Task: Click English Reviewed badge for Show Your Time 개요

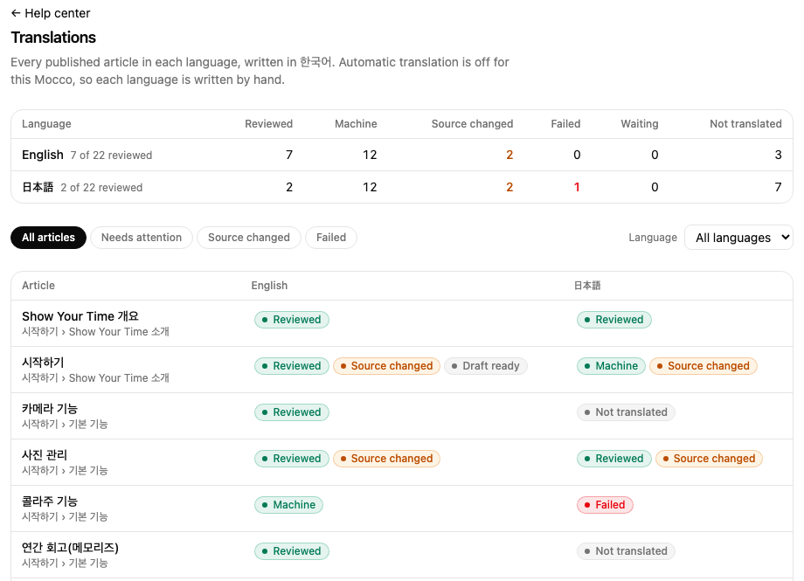Action: click(292, 320)
